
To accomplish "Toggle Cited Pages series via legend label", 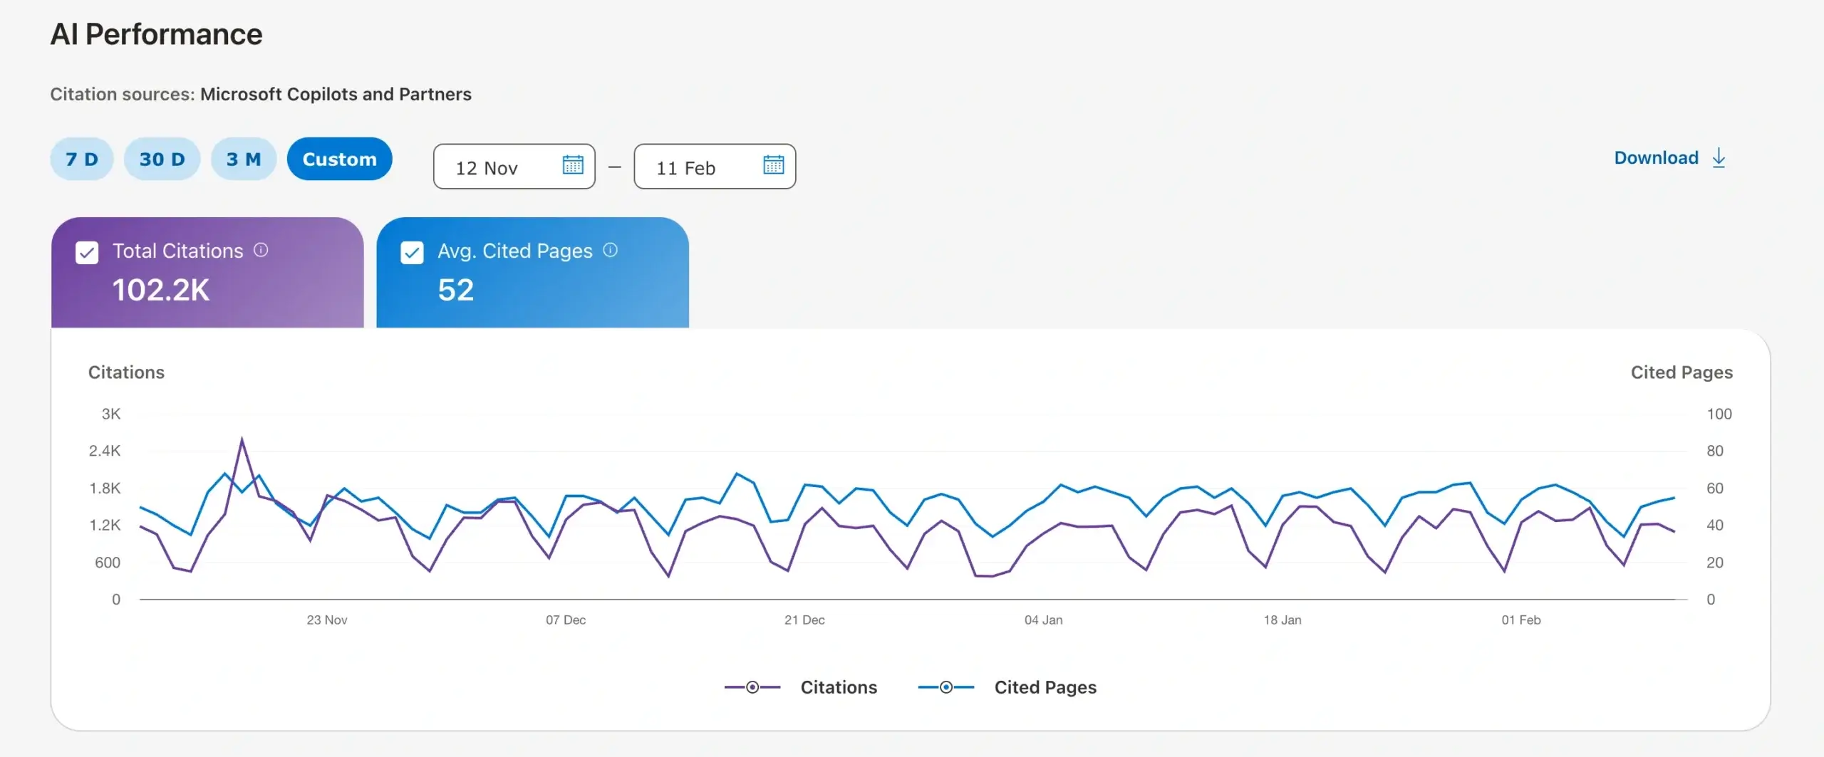I will pyautogui.click(x=1045, y=687).
